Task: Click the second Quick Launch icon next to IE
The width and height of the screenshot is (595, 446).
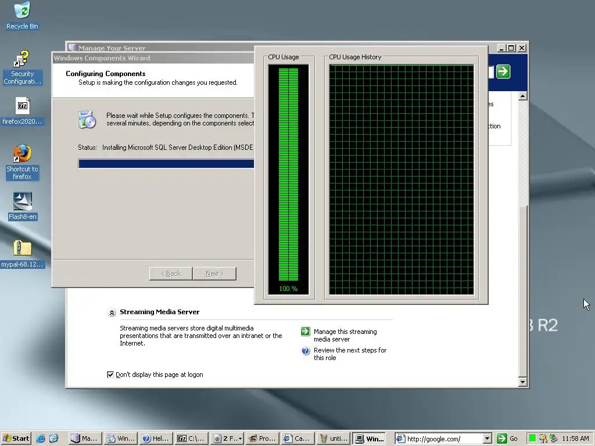Action: pyautogui.click(x=54, y=438)
